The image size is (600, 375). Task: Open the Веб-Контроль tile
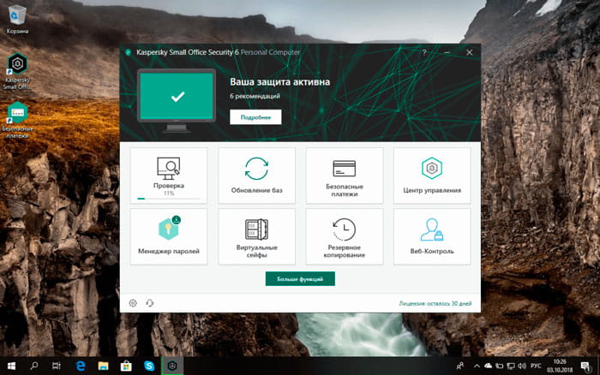click(x=432, y=236)
